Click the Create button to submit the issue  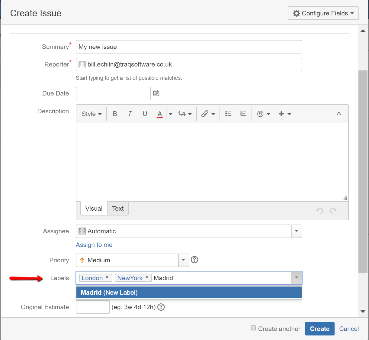pyautogui.click(x=319, y=329)
